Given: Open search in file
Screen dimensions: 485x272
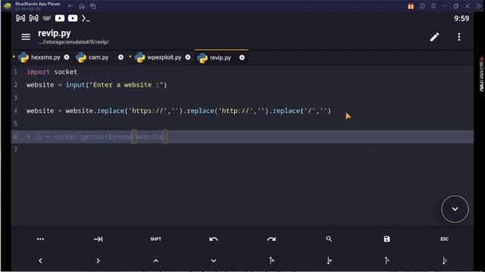Looking at the screenshot, I should [329, 239].
